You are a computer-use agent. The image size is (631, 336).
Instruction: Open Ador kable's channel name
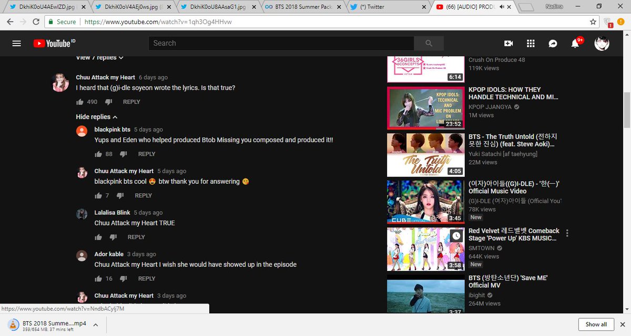(109, 254)
